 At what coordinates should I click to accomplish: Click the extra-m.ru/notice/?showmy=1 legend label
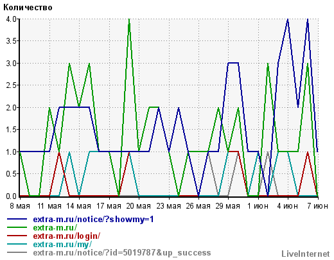(x=93, y=220)
